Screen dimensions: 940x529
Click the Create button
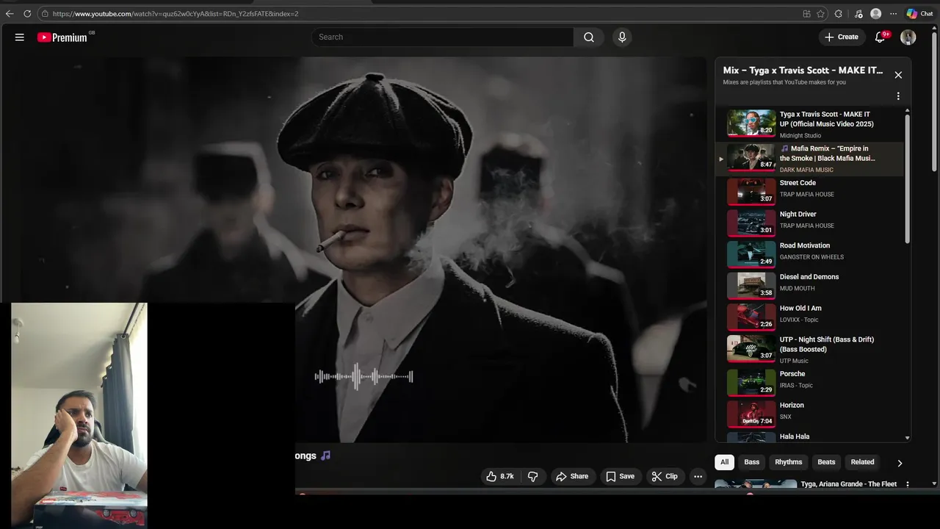coord(842,37)
